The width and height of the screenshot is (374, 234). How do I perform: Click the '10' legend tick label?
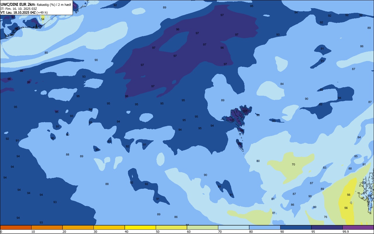click(33, 232)
